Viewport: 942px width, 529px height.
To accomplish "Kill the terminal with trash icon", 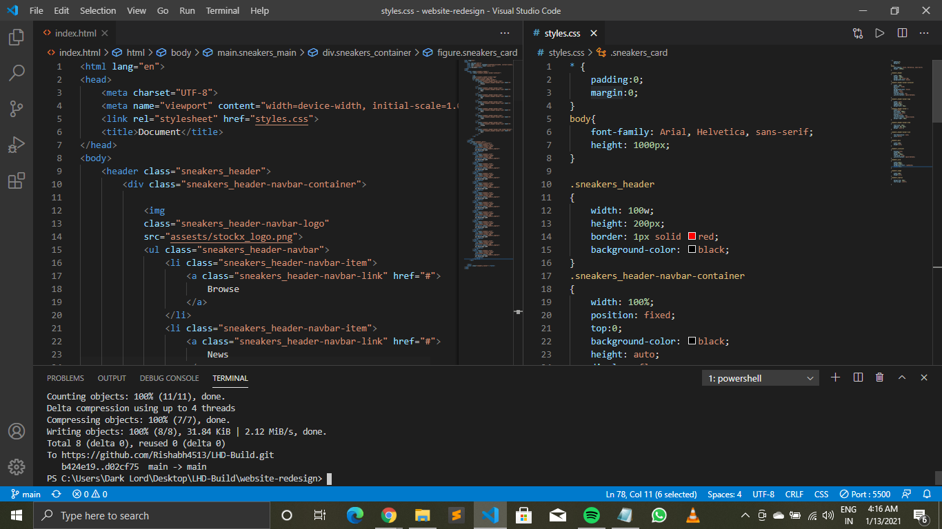I will [879, 377].
